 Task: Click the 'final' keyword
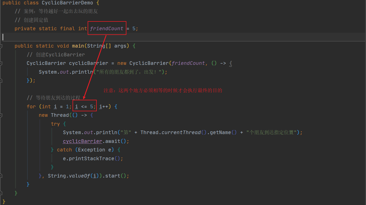click(68, 29)
